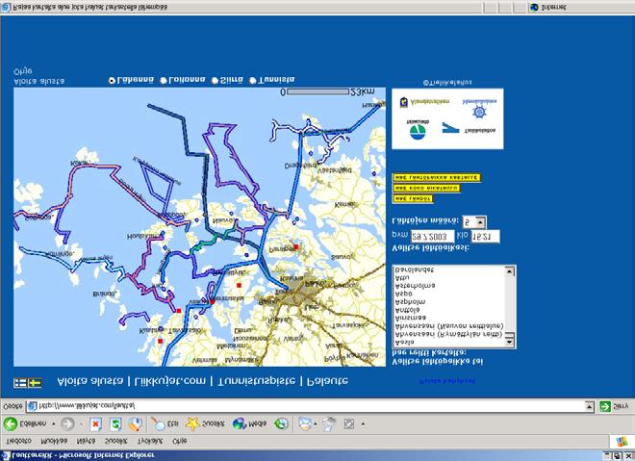This screenshot has height=461, width=635.
Task: Open the Ohje menu in menu bar
Action: pyautogui.click(x=179, y=441)
